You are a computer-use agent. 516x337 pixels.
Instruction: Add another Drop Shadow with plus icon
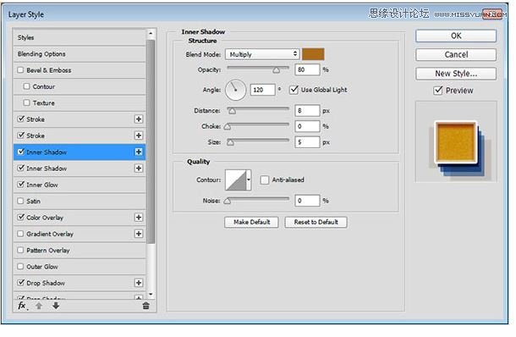tap(139, 283)
